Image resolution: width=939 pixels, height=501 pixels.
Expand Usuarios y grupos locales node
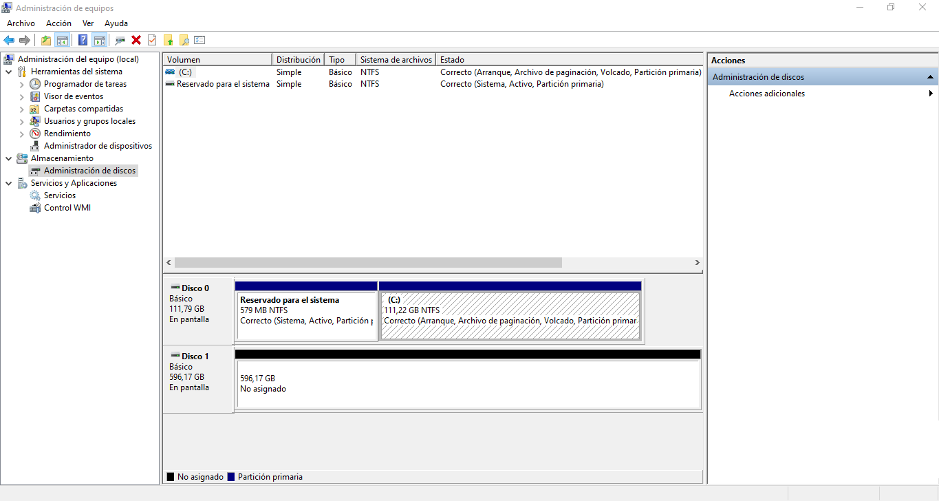[22, 122]
